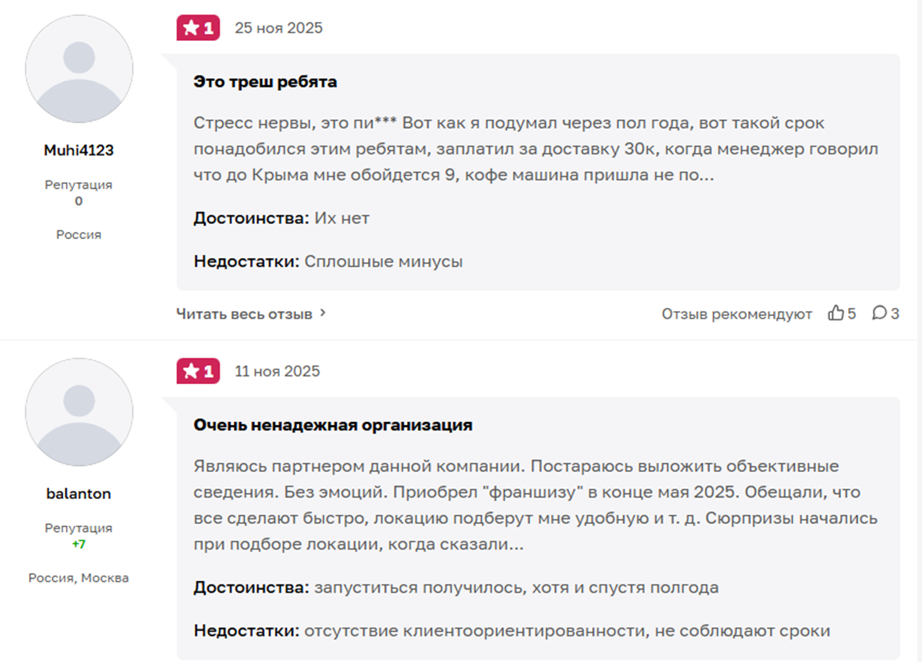Open balanton's profile avatar
922x662 pixels.
click(79, 412)
